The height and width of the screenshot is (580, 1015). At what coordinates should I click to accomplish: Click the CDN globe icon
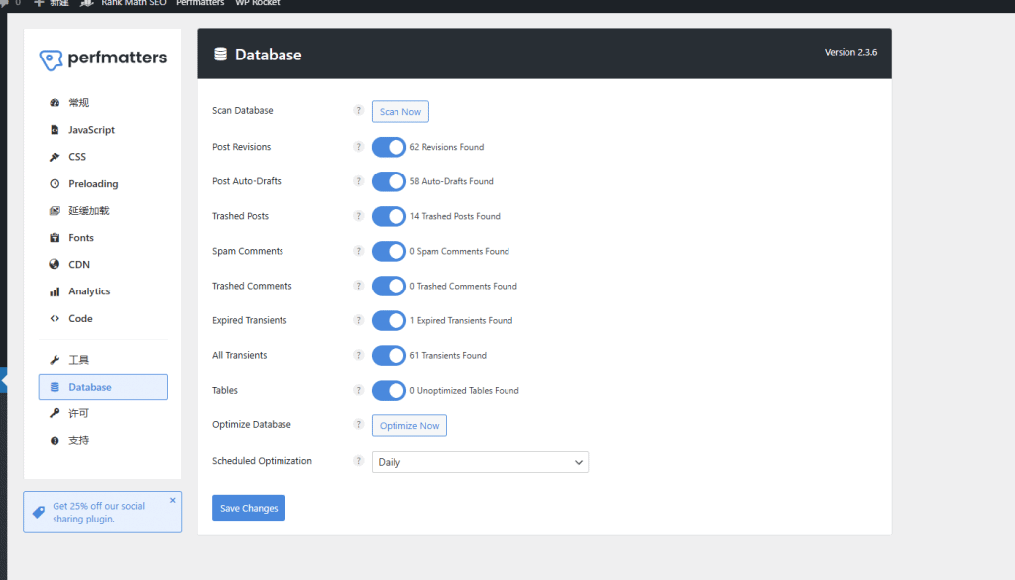click(x=55, y=264)
